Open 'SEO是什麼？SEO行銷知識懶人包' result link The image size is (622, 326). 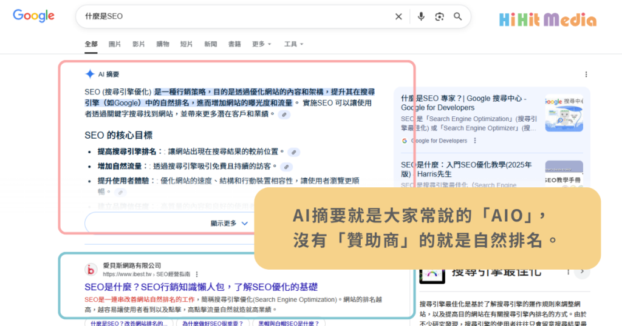(x=201, y=287)
